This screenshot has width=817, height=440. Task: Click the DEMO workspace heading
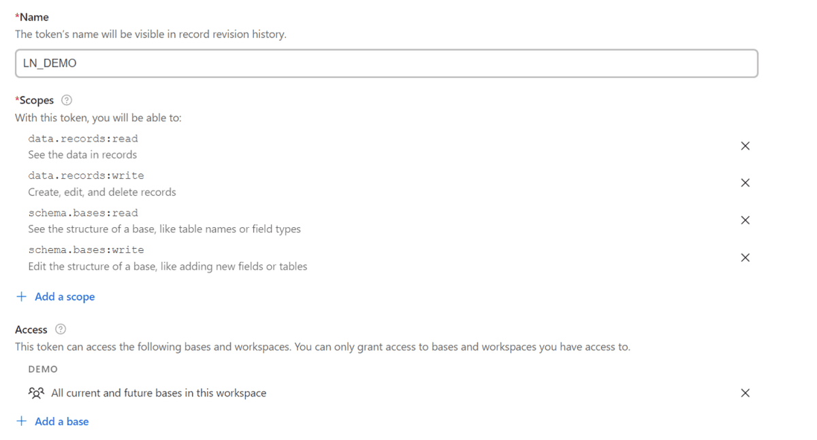pyautogui.click(x=43, y=369)
